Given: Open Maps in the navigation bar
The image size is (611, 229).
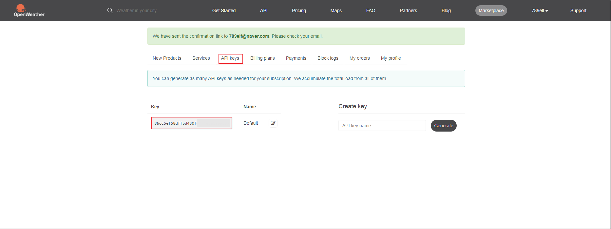Looking at the screenshot, I should click(x=336, y=10).
